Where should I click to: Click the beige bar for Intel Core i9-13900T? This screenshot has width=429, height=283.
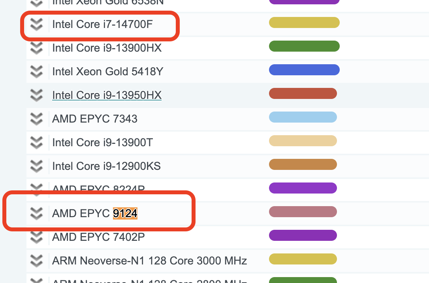point(303,141)
